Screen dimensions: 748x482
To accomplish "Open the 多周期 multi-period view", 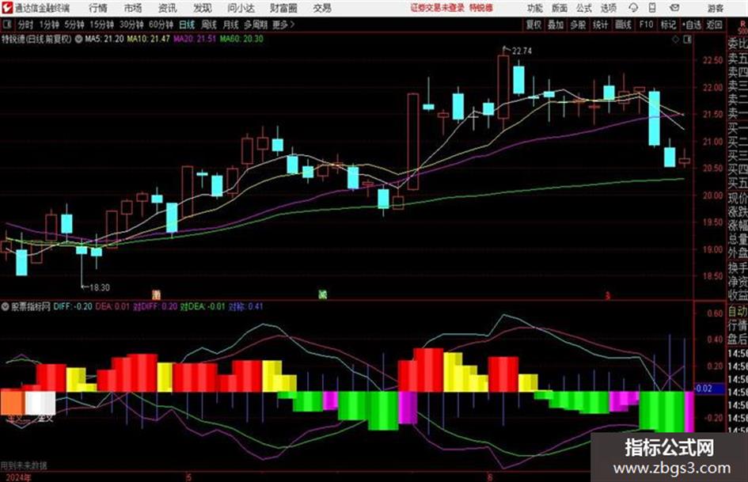I will [x=255, y=25].
